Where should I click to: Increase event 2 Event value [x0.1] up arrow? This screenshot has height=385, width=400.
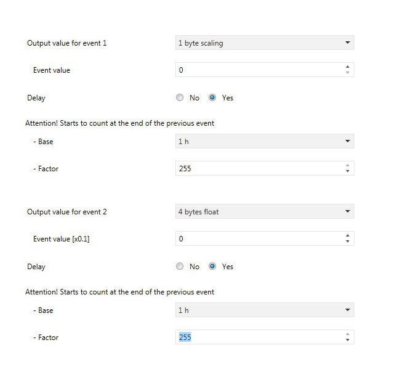pos(348,235)
